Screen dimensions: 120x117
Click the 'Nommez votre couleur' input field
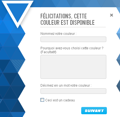click(73, 39)
